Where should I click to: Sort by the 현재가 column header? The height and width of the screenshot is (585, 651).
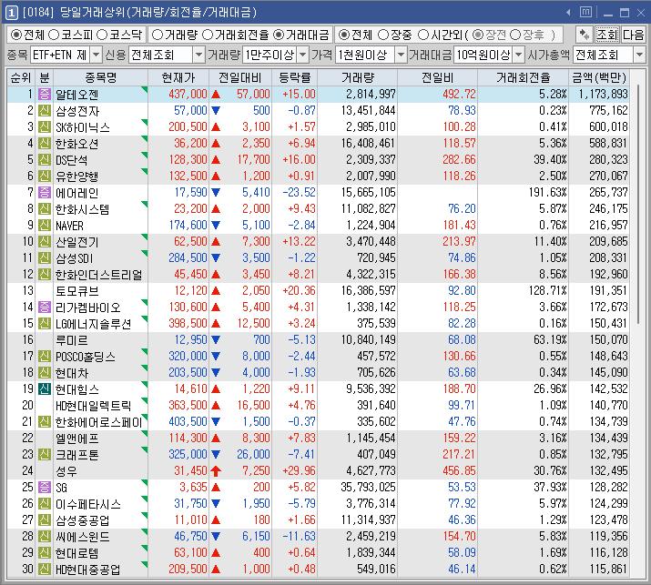(178, 77)
